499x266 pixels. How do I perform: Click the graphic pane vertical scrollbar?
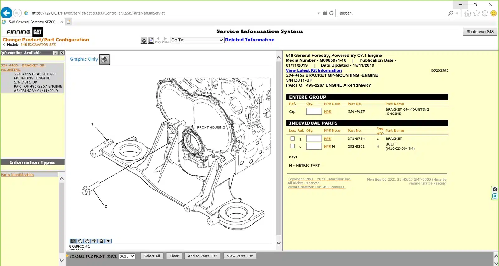tap(279, 150)
